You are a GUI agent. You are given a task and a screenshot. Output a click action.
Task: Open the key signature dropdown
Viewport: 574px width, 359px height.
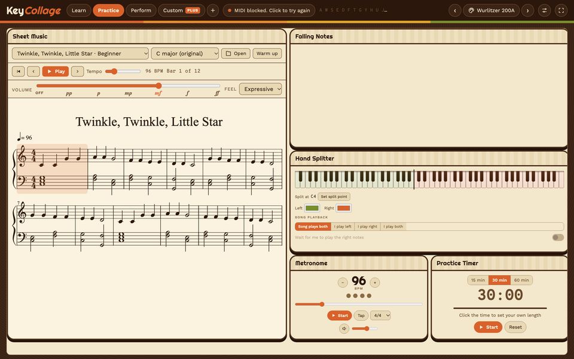tap(185, 53)
